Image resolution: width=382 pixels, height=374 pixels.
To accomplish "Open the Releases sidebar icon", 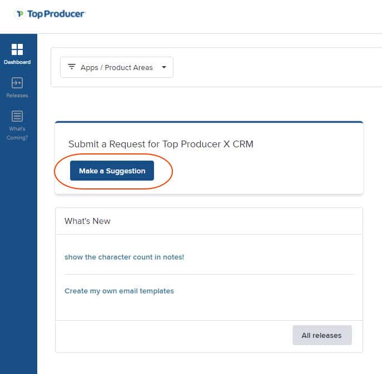I will click(x=17, y=83).
